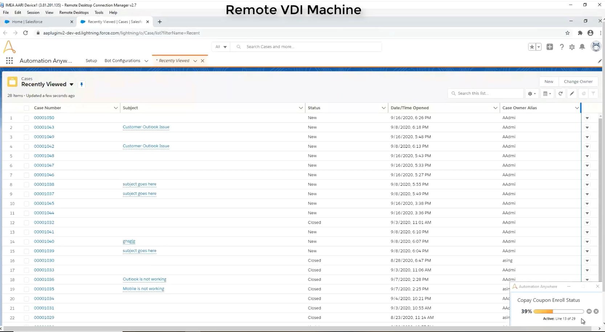This screenshot has width=605, height=332.
Task: Open the All search scope dropdown
Action: coord(221,47)
